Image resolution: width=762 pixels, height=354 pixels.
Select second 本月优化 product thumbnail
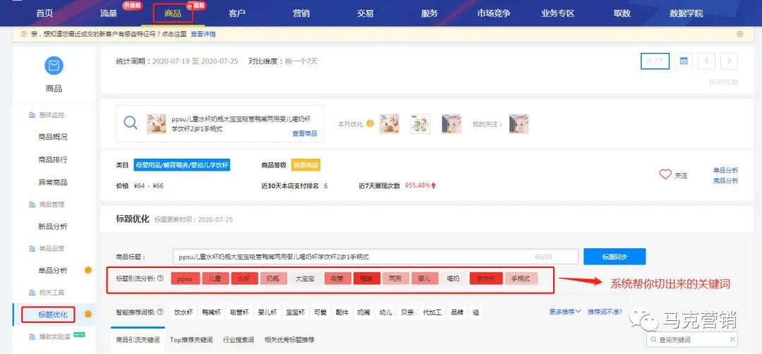(421, 124)
